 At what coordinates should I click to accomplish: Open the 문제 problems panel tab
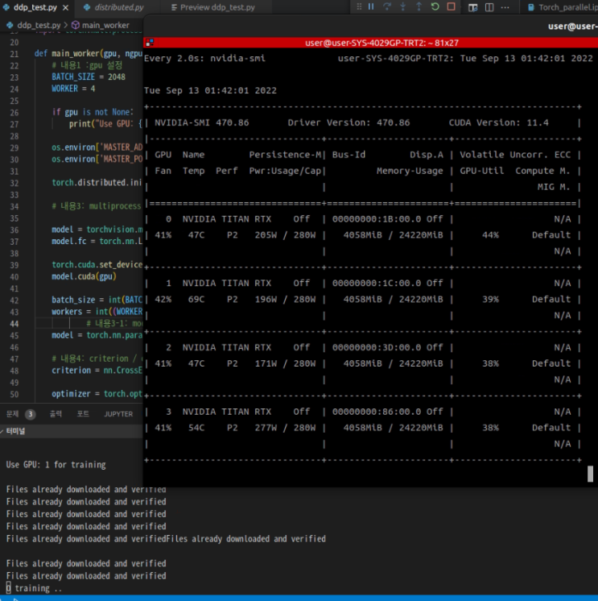(x=13, y=414)
